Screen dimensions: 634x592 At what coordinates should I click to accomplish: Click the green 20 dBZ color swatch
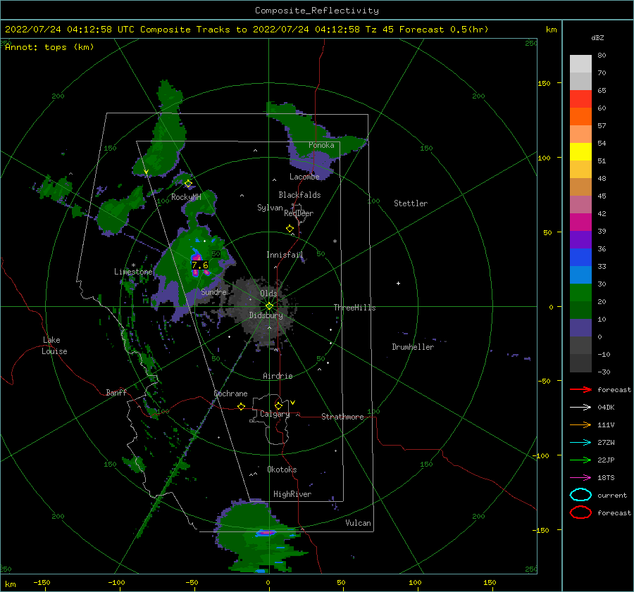click(580, 293)
